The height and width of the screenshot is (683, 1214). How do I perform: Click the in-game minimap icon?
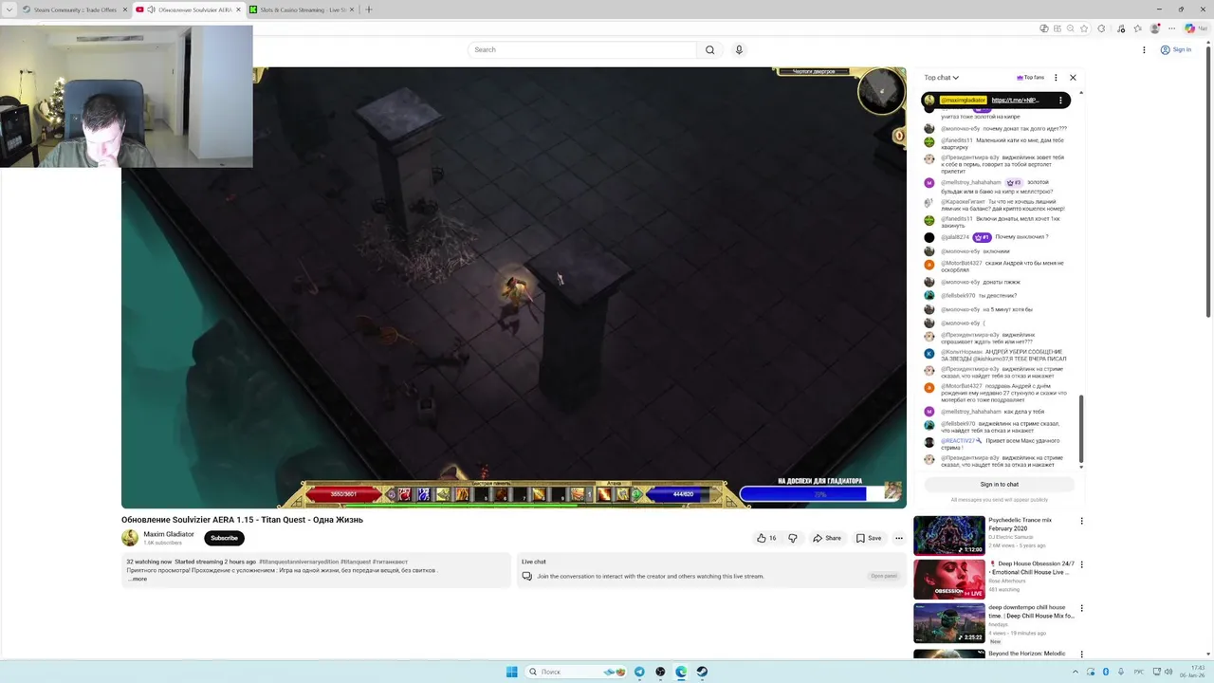click(x=881, y=91)
